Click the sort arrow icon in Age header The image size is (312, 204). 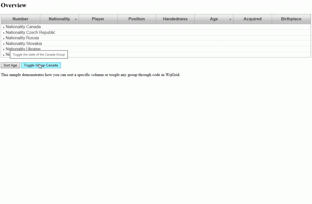click(x=230, y=19)
